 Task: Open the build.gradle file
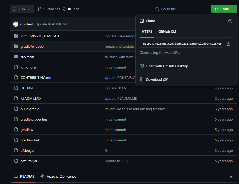(30, 109)
